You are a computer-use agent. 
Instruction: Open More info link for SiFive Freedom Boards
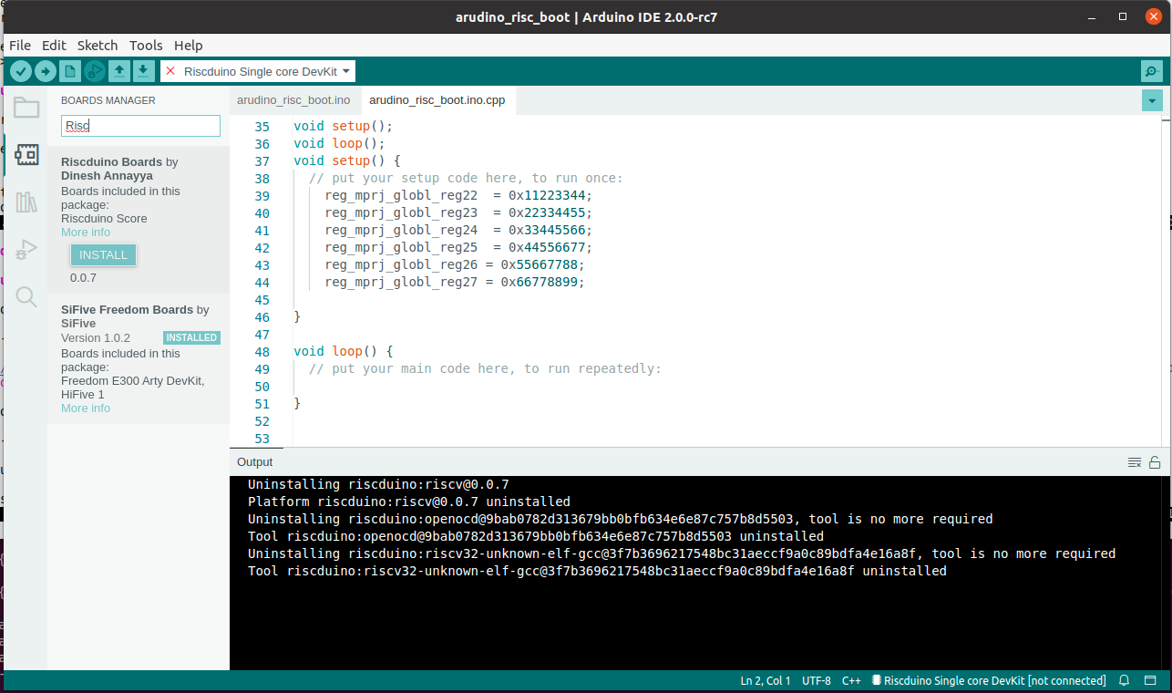pyautogui.click(x=86, y=409)
